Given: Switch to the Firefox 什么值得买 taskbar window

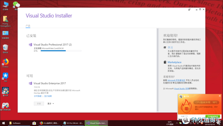Looking at the screenshot, I should click(49, 123).
